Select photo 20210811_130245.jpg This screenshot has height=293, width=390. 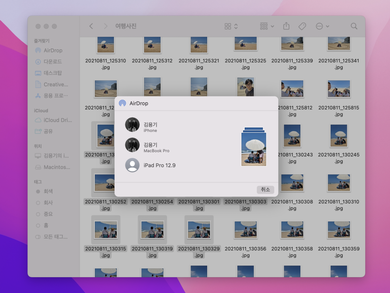click(x=339, y=136)
